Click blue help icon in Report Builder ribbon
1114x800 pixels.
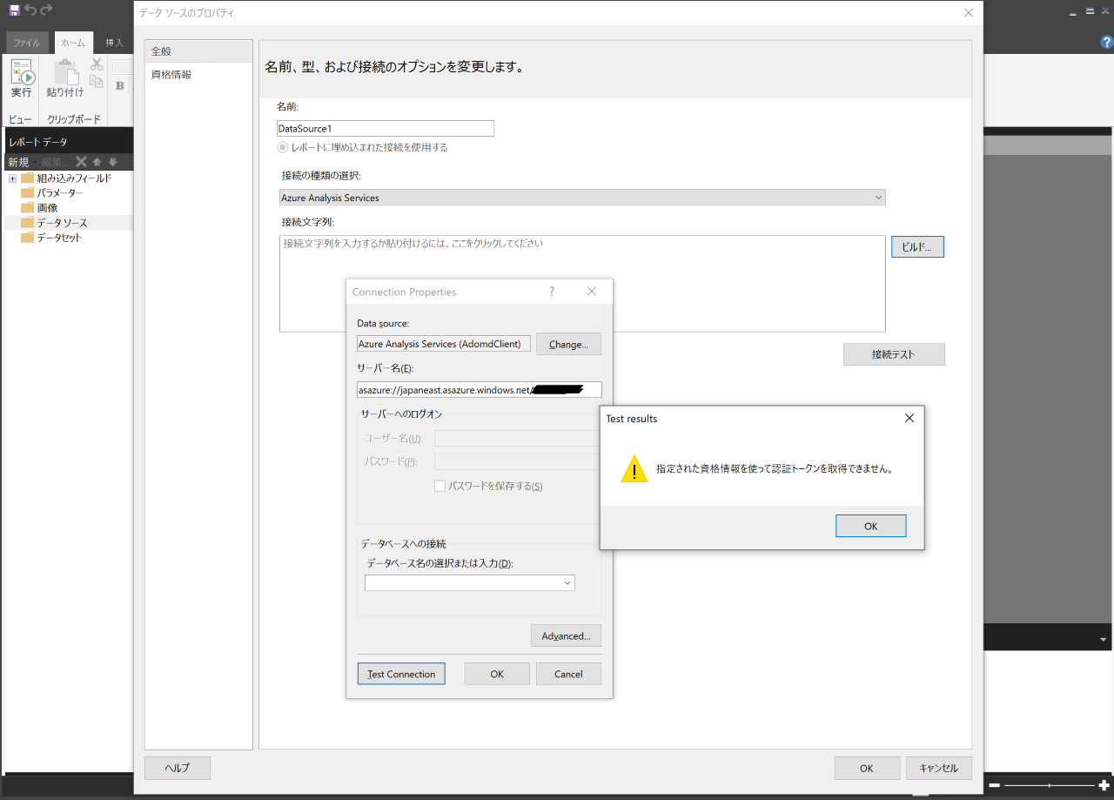1107,42
